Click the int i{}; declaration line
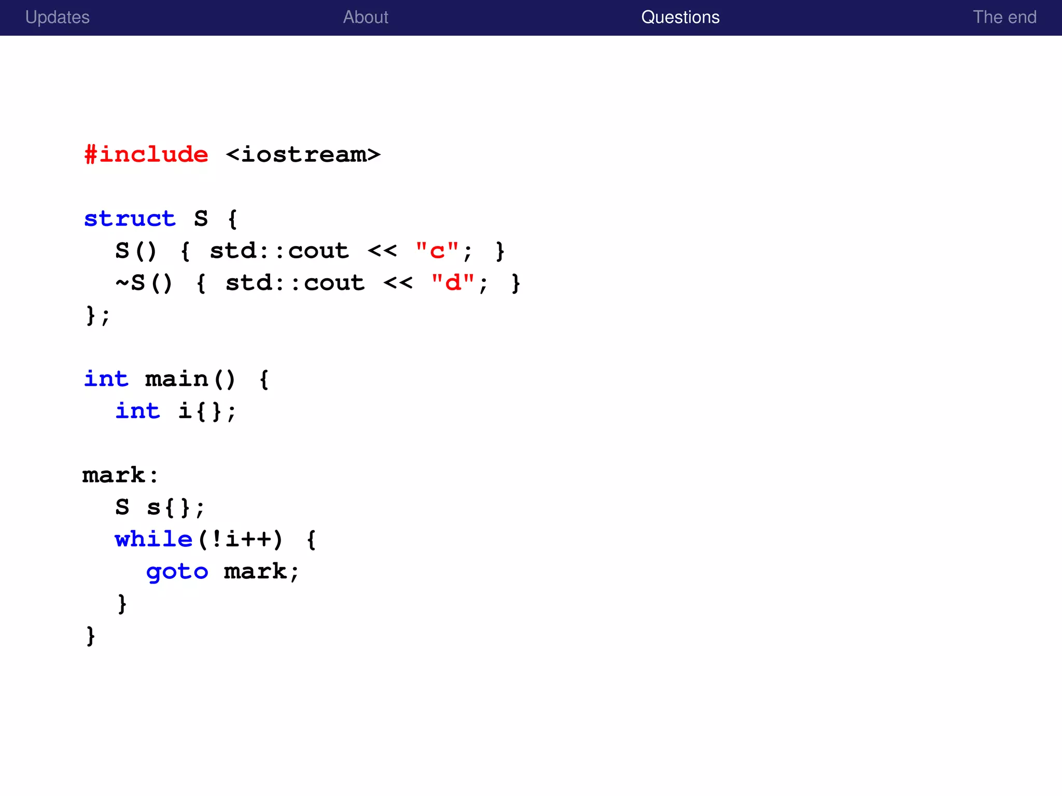 click(x=176, y=411)
